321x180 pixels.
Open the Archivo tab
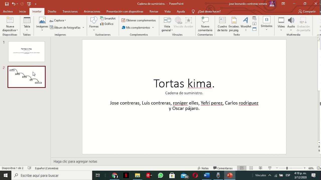click(8, 11)
